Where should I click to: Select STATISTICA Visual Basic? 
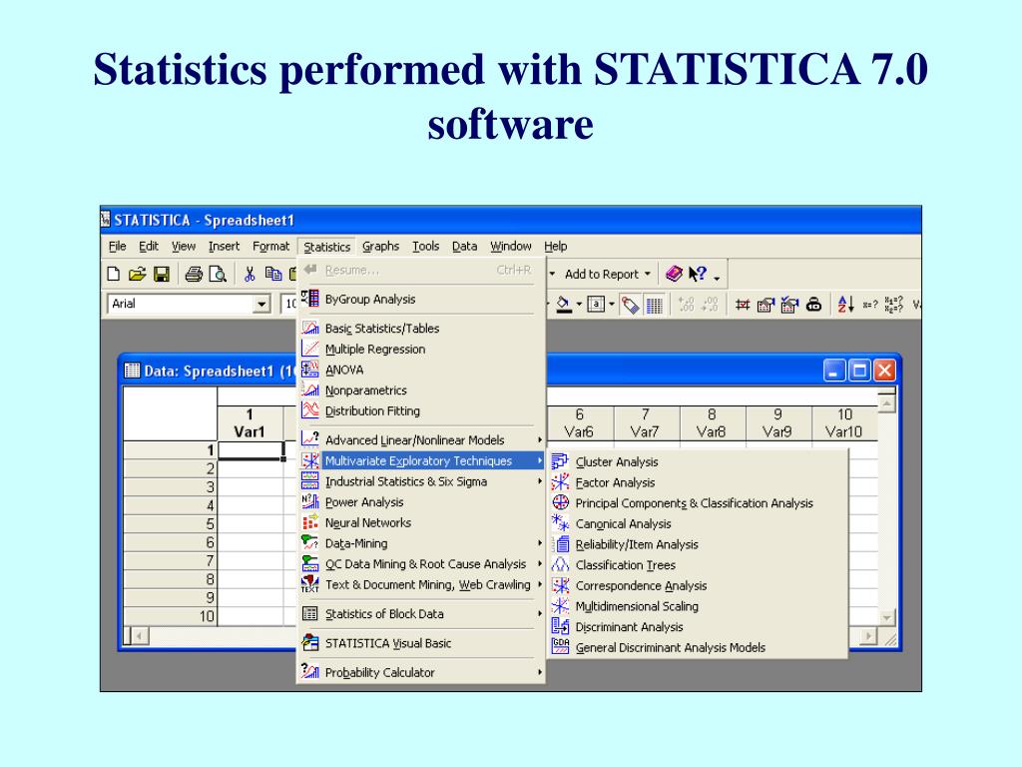[x=421, y=643]
